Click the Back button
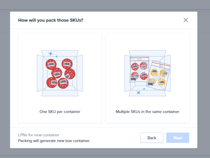Image resolution: width=210 pixels, height=158 pixels. point(152,138)
